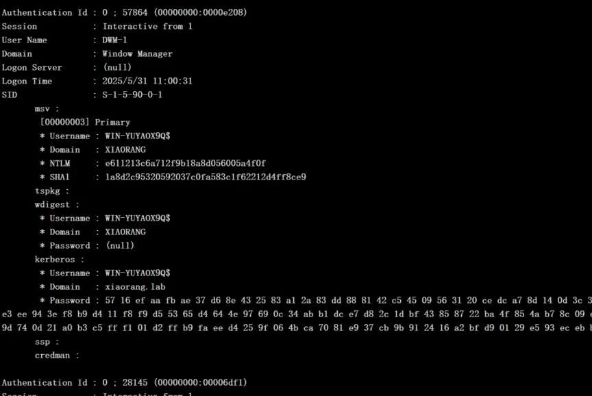Click the msv section label

47,108
